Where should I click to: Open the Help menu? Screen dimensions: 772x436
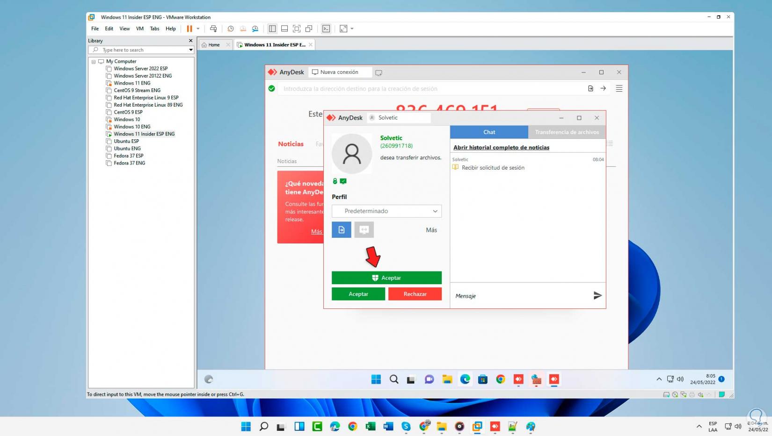click(x=171, y=29)
